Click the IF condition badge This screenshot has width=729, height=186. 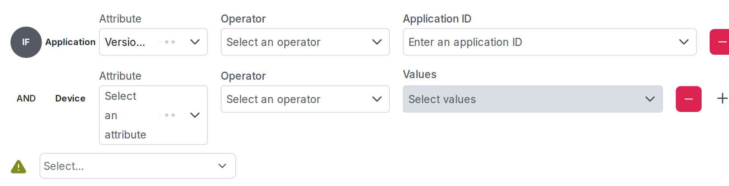26,42
